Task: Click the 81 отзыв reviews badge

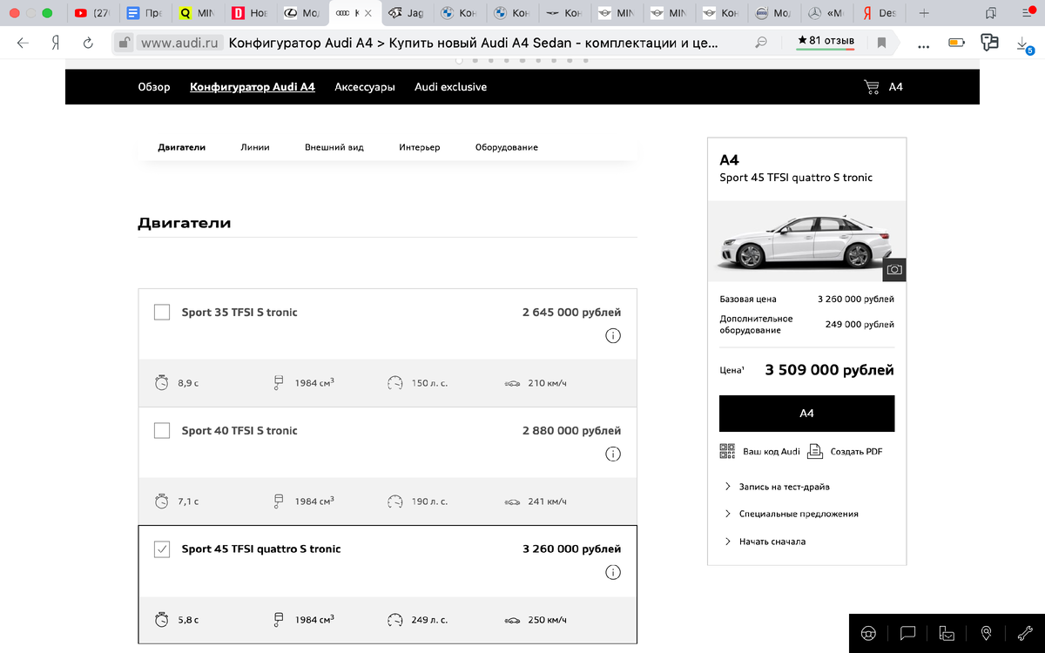Action: 826,42
